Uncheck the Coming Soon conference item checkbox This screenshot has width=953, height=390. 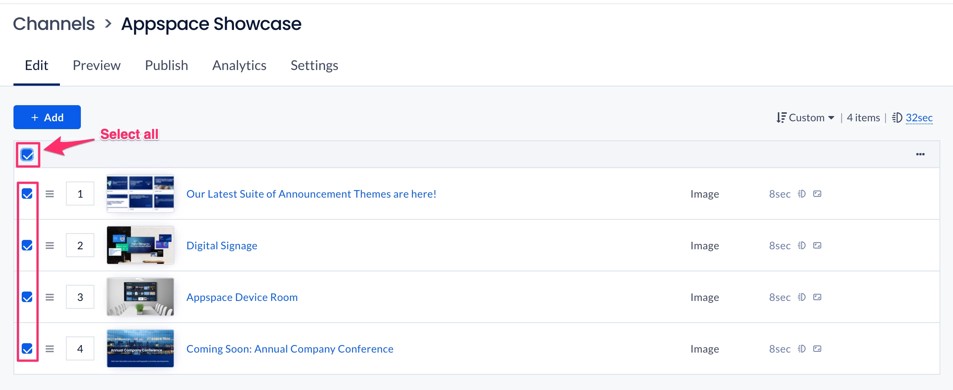pyautogui.click(x=27, y=349)
